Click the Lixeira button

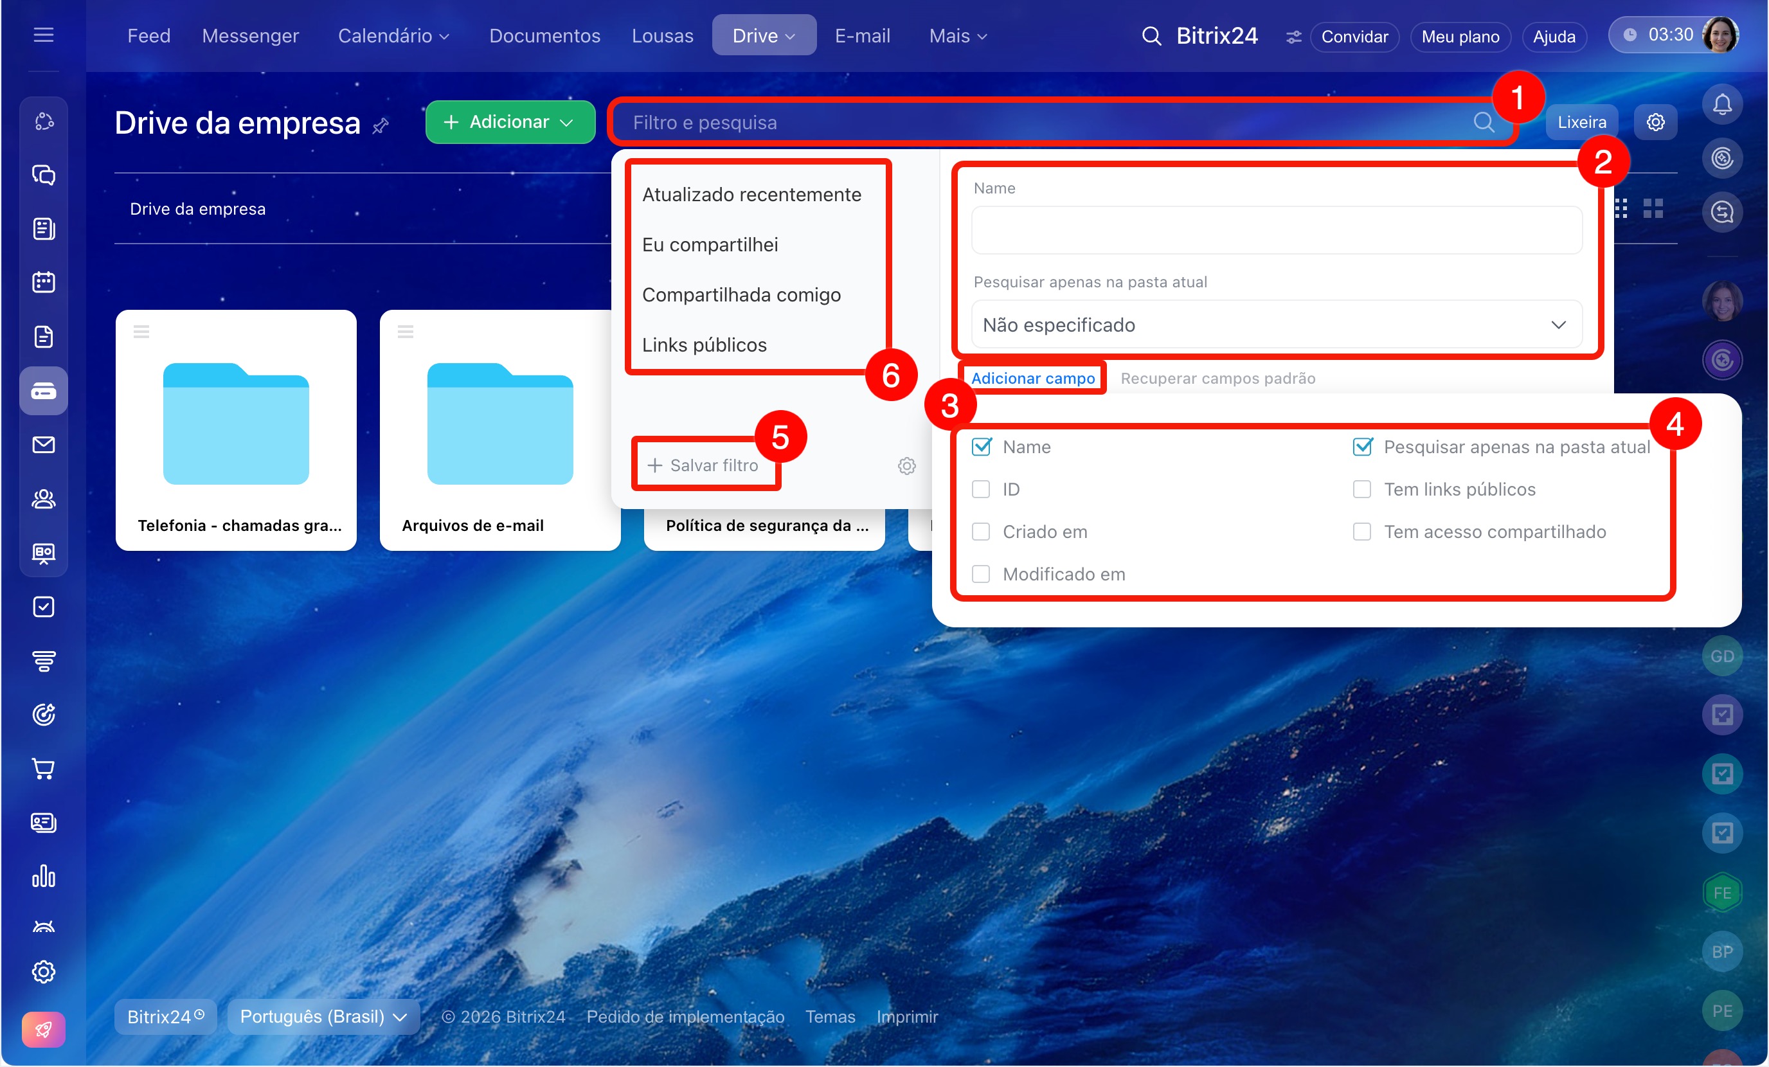(x=1581, y=122)
